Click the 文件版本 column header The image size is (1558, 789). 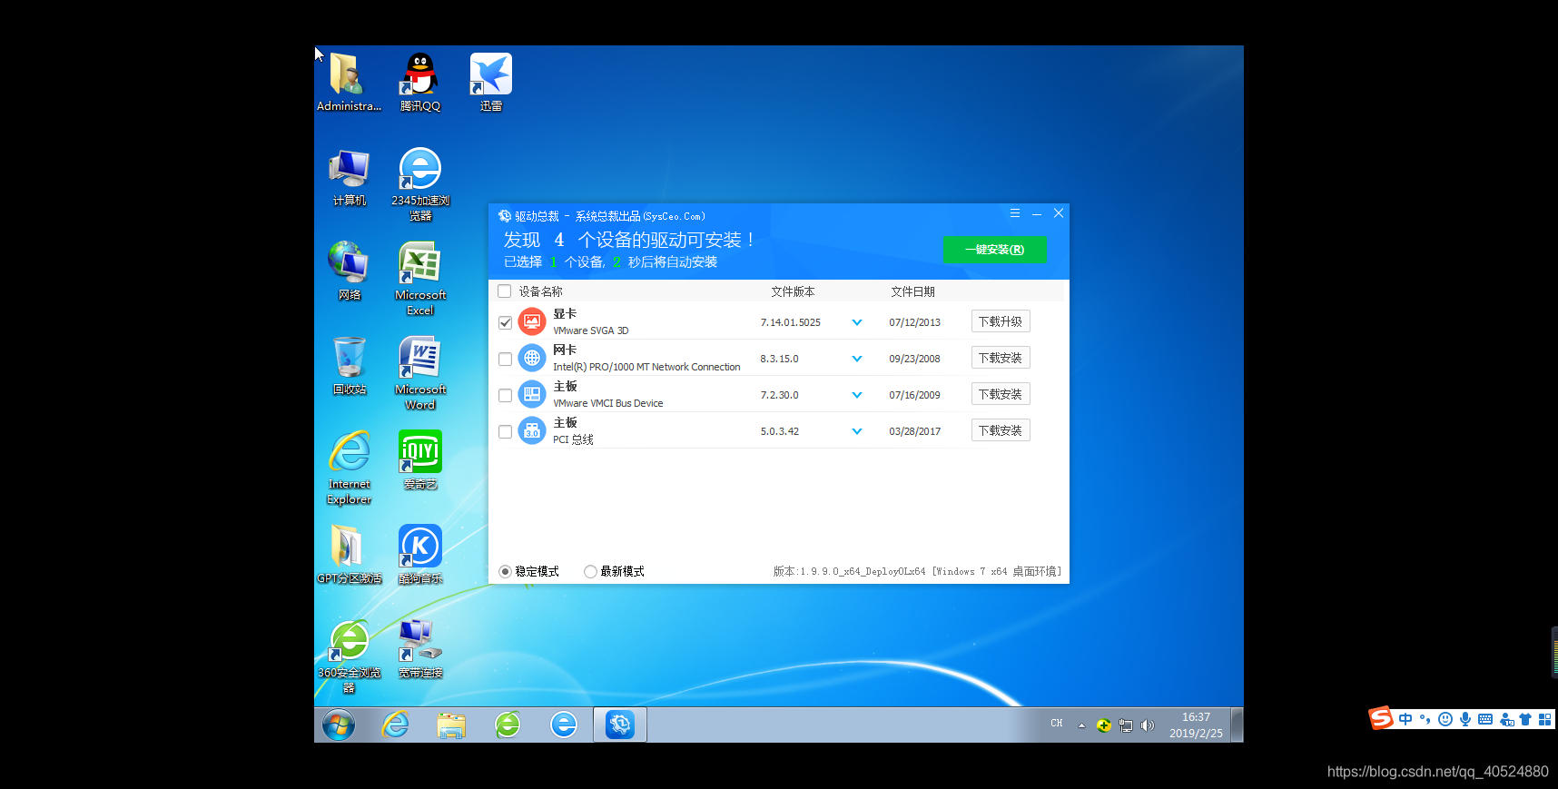[793, 291]
